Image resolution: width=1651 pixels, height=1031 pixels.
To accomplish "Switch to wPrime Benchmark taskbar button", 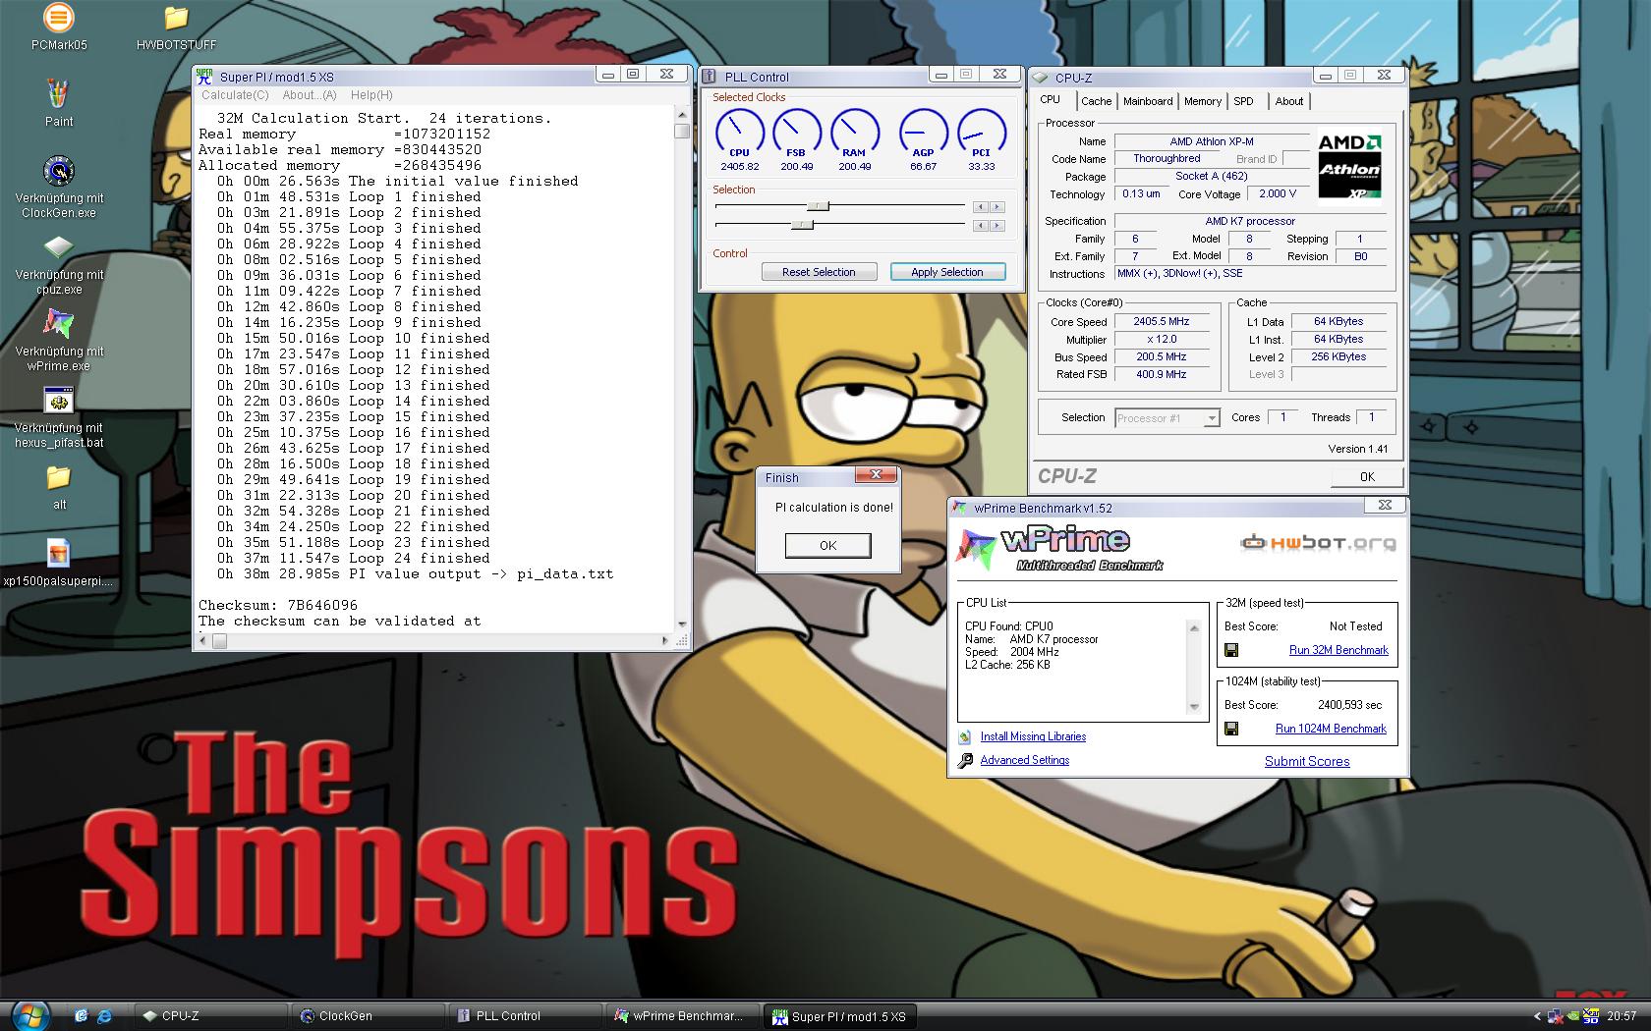I will (x=683, y=1016).
